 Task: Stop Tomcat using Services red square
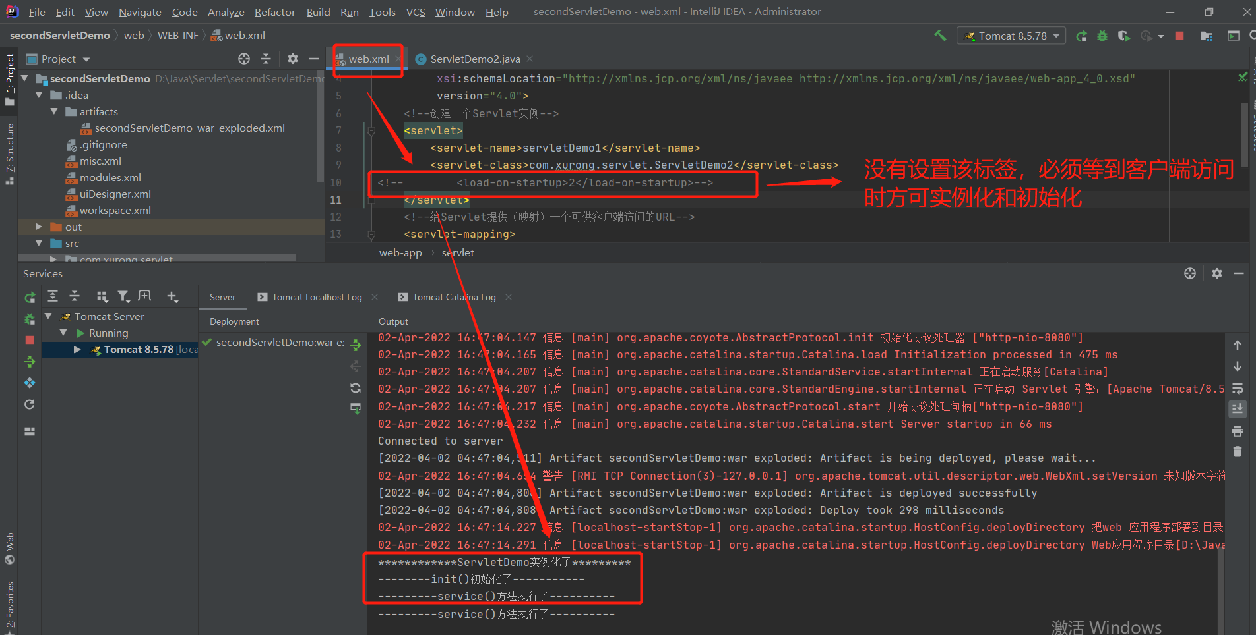point(30,340)
